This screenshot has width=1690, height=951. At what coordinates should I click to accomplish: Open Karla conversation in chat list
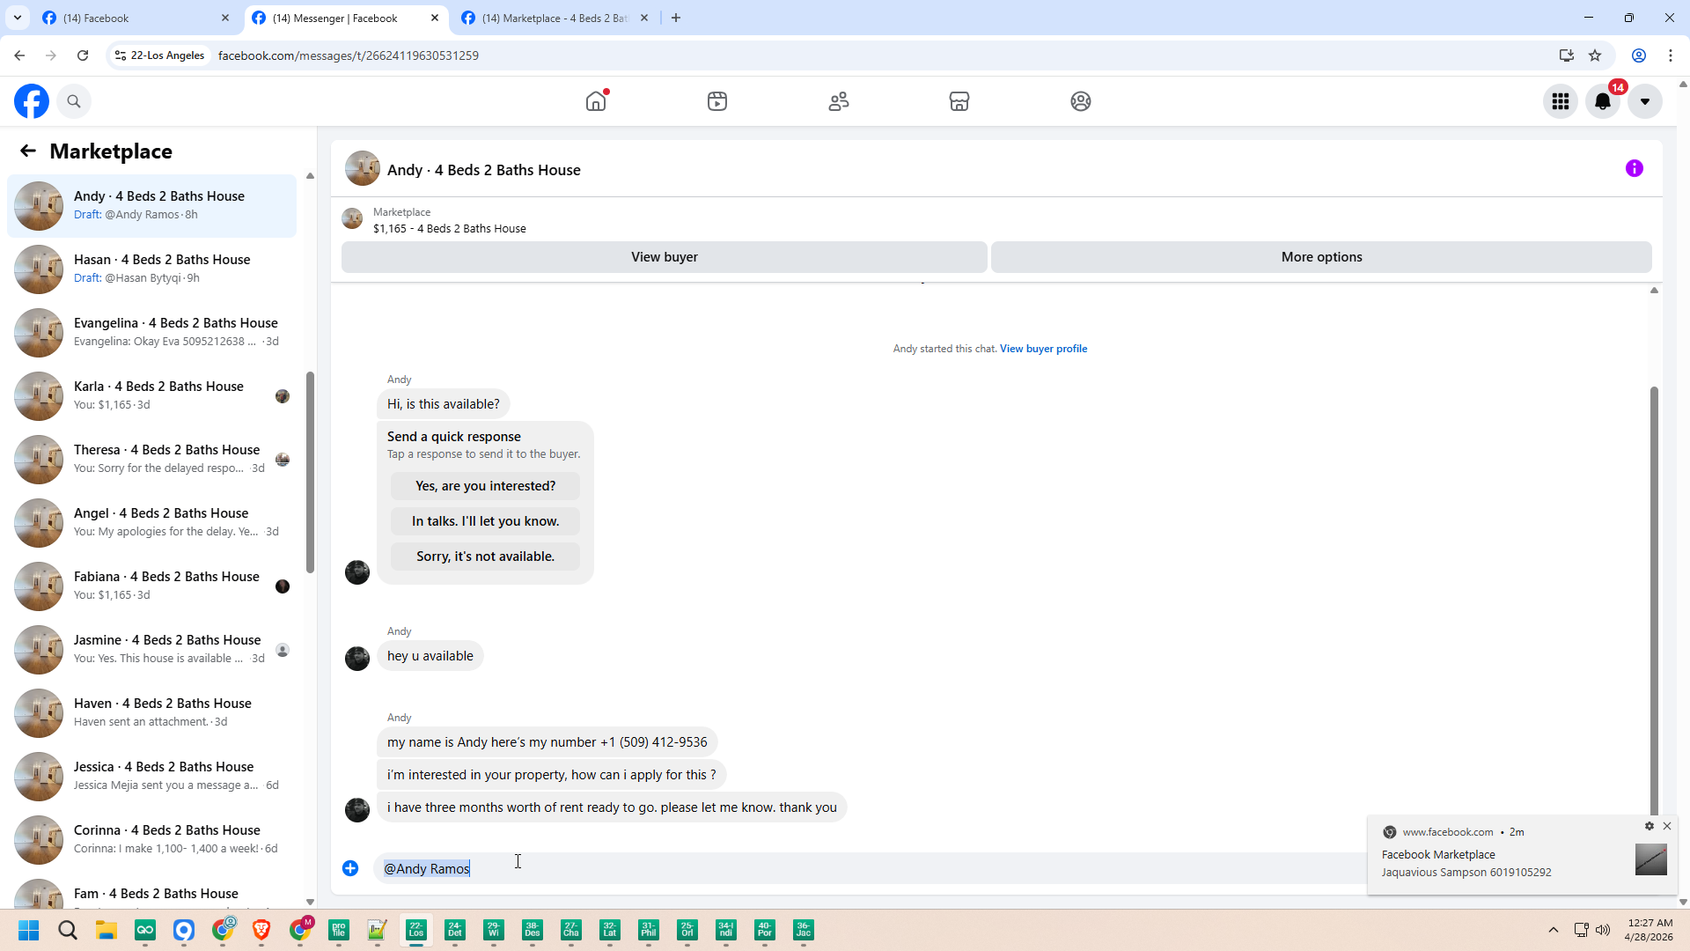[x=151, y=396]
